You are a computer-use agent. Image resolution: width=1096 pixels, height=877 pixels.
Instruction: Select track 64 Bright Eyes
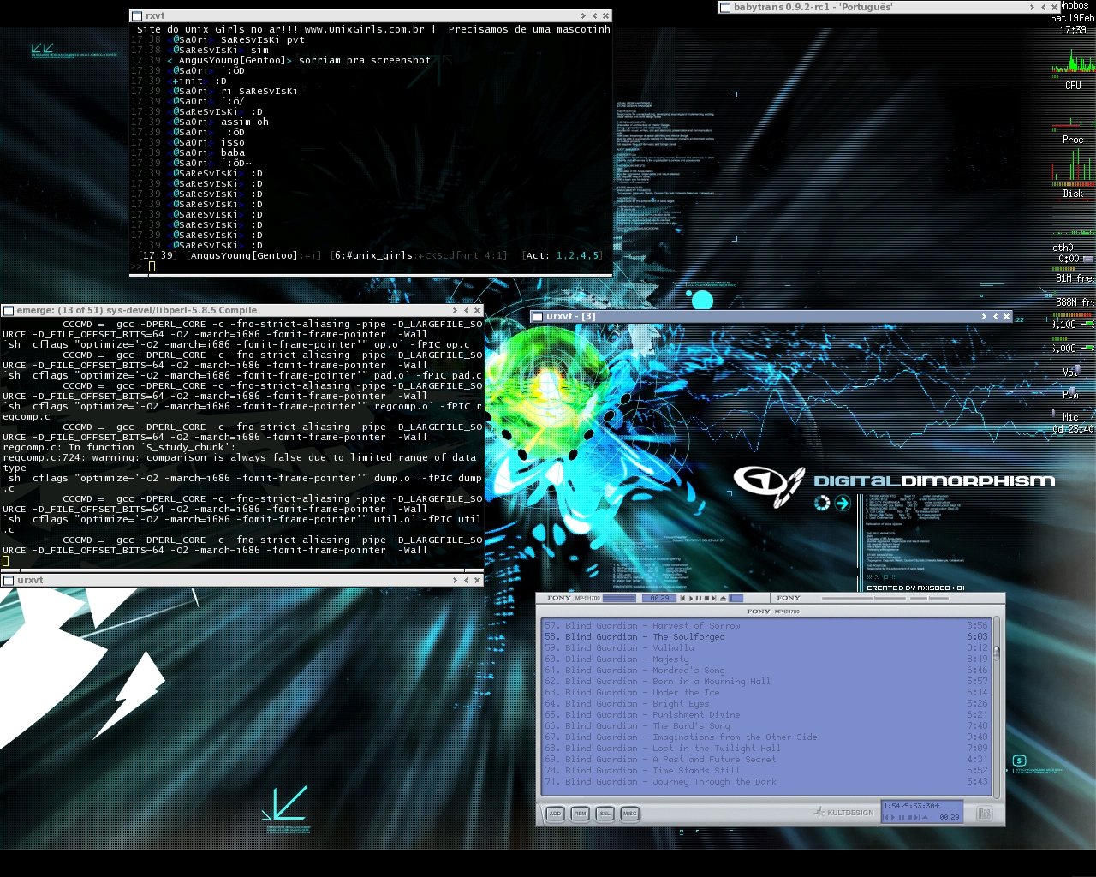(x=765, y=704)
